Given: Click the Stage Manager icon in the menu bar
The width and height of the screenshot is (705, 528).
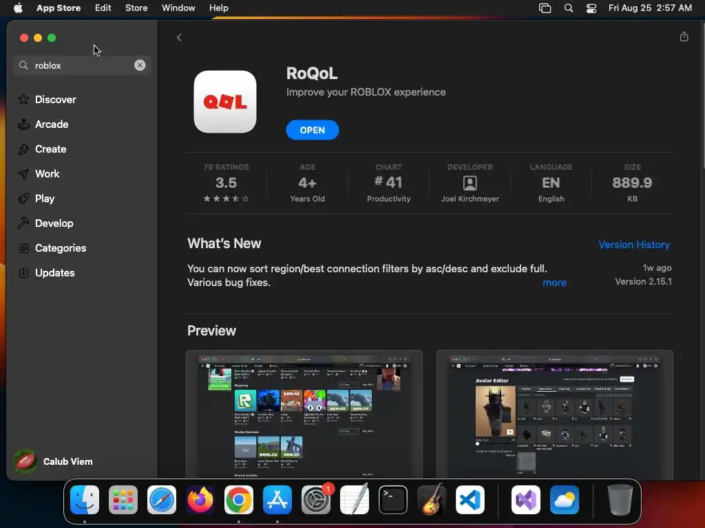Looking at the screenshot, I should [545, 8].
